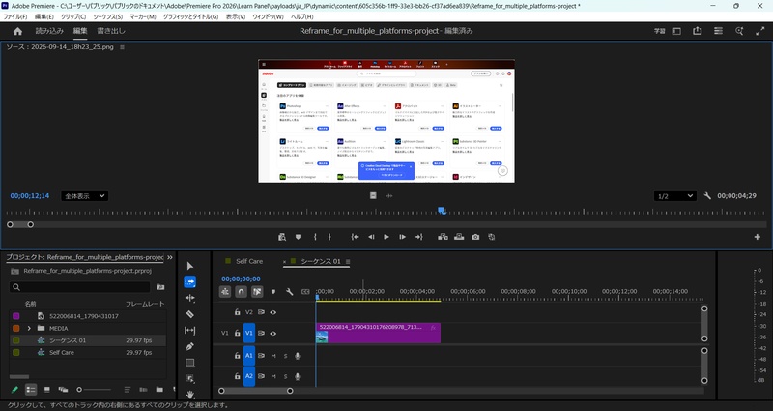Open ウィンドウ(W) menu
The image size is (773, 411).
[269, 16]
